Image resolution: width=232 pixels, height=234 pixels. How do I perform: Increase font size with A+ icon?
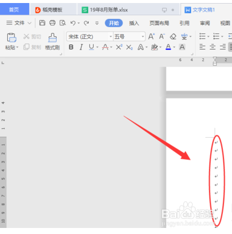pos(152,36)
